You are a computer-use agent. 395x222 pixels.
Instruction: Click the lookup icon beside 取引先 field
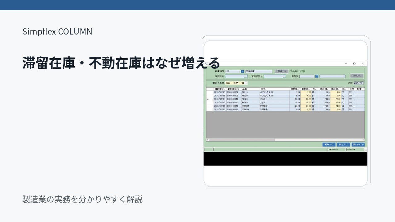click(317, 76)
